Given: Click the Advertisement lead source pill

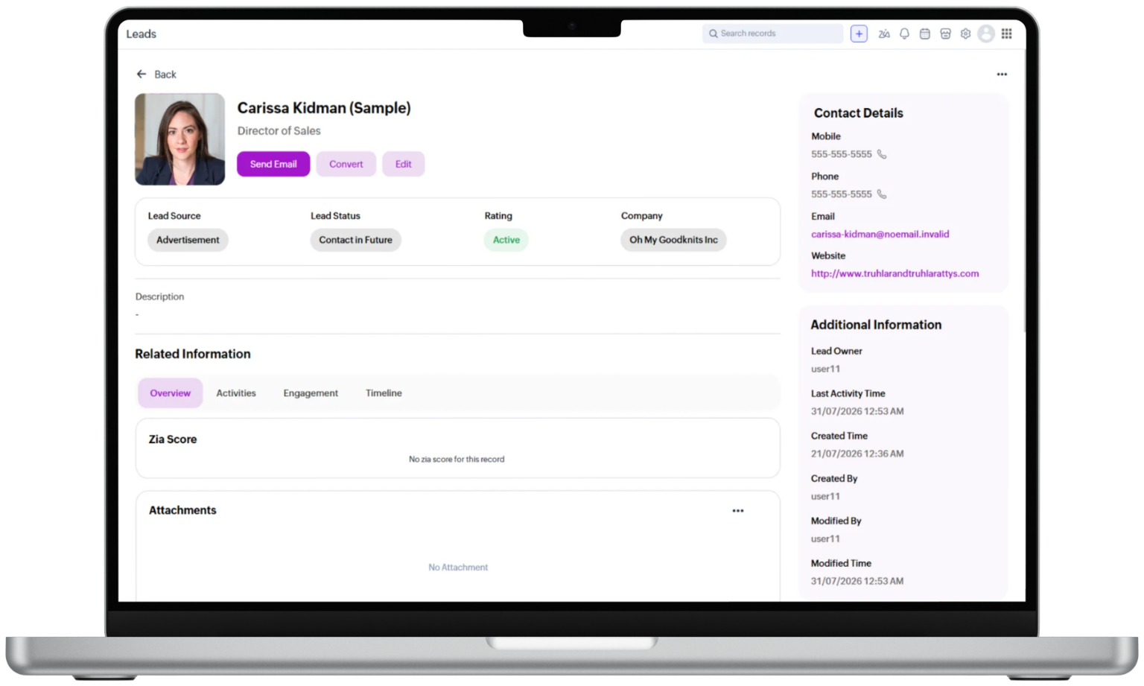Looking at the screenshot, I should pos(188,240).
